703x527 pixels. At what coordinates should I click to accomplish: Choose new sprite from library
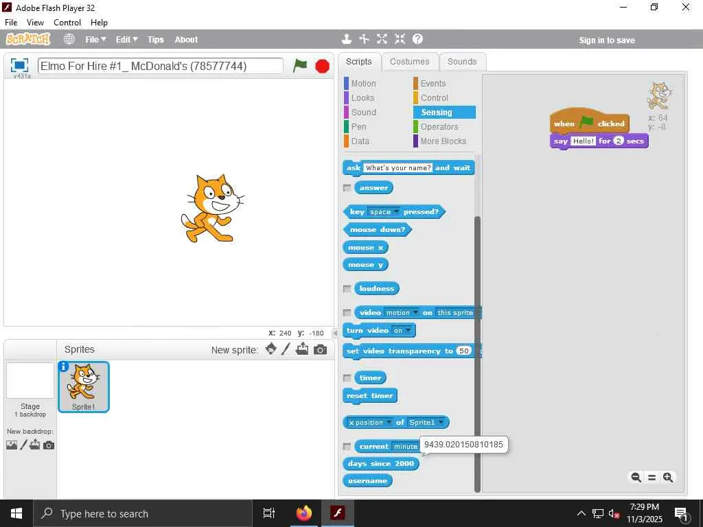(x=270, y=349)
